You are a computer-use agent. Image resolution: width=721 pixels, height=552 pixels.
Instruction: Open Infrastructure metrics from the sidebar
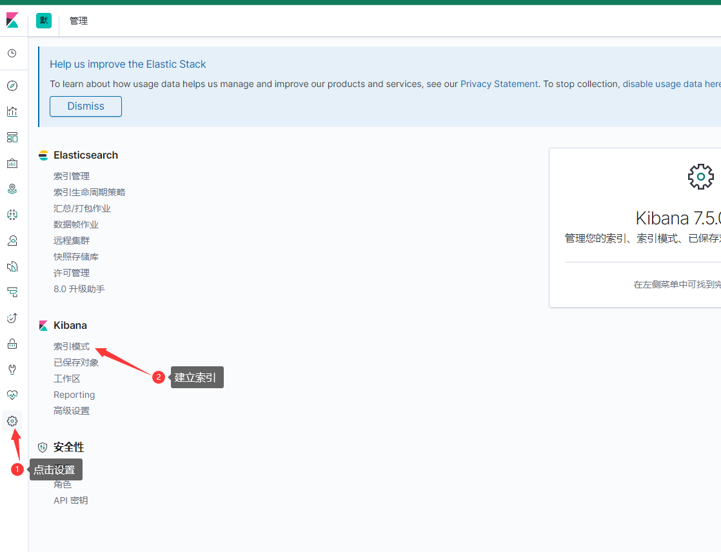pos(12,241)
